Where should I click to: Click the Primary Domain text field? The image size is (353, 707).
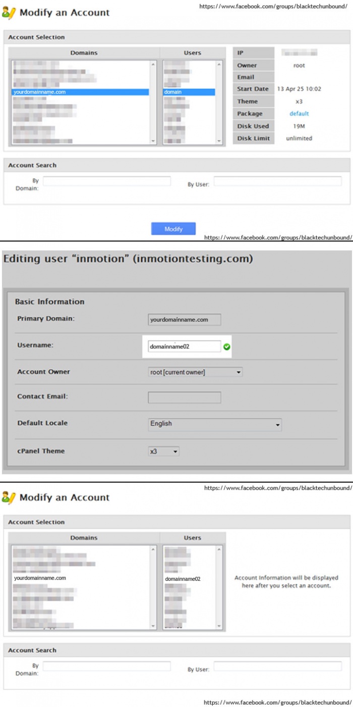click(185, 320)
